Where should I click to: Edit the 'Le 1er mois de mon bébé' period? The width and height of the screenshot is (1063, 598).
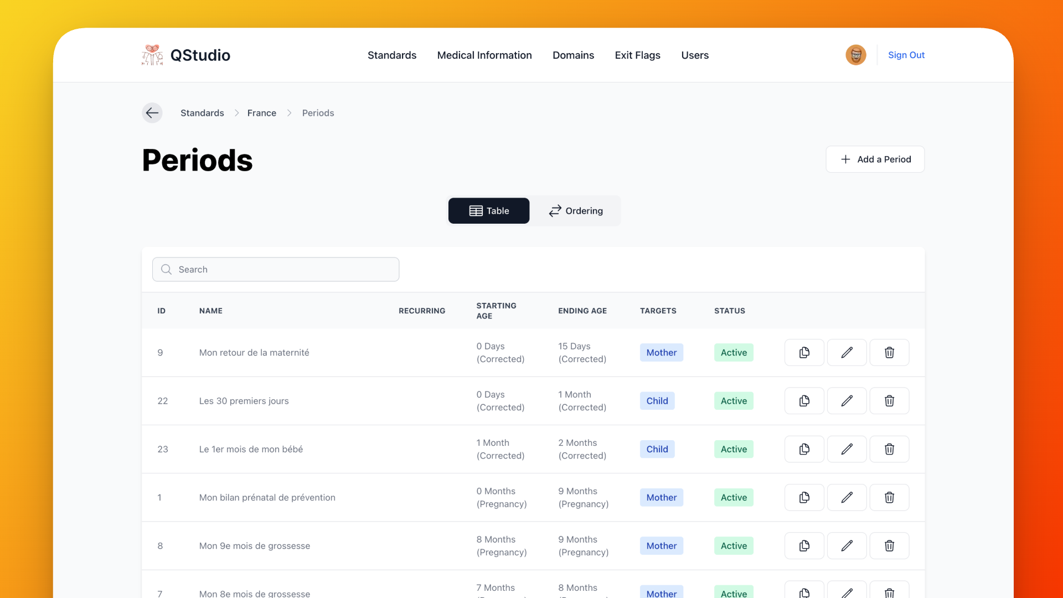click(847, 449)
